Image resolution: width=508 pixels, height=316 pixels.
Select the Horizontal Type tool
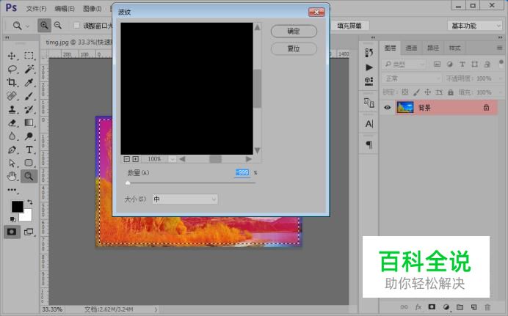coord(29,150)
